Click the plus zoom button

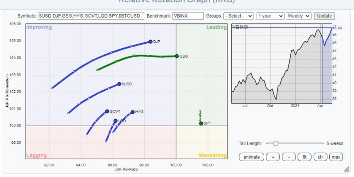pyautogui.click(x=273, y=157)
